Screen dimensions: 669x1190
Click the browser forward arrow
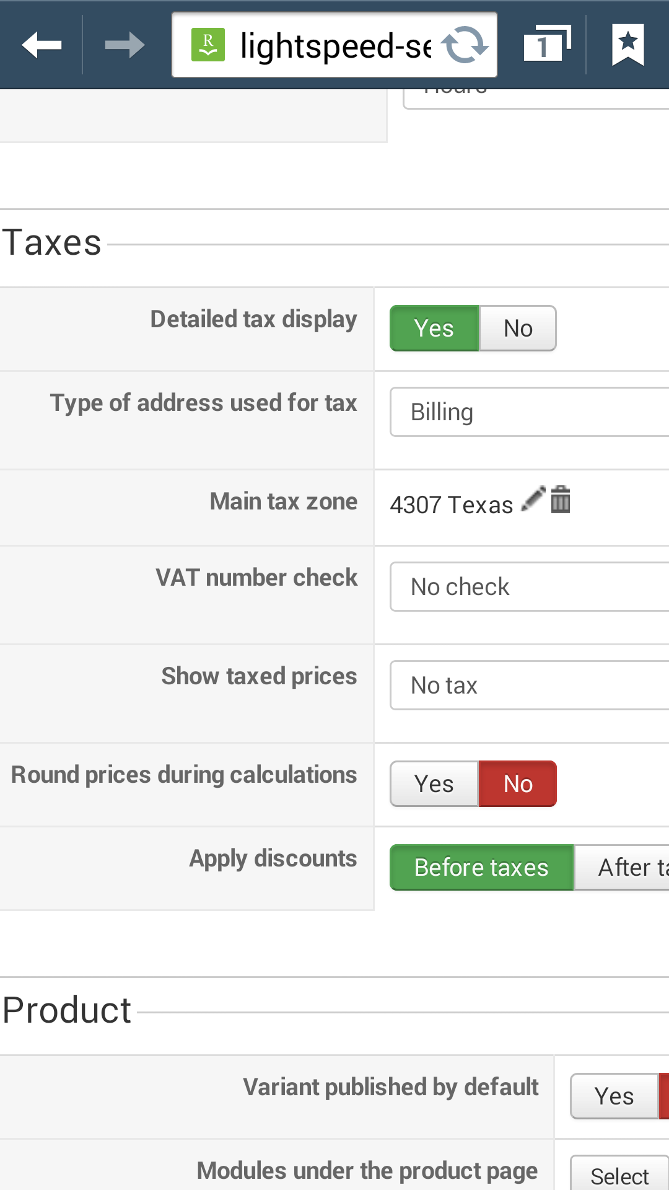click(x=125, y=45)
